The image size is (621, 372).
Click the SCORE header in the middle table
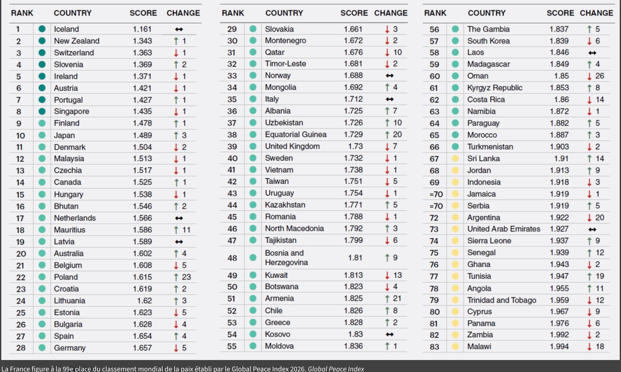pos(354,13)
